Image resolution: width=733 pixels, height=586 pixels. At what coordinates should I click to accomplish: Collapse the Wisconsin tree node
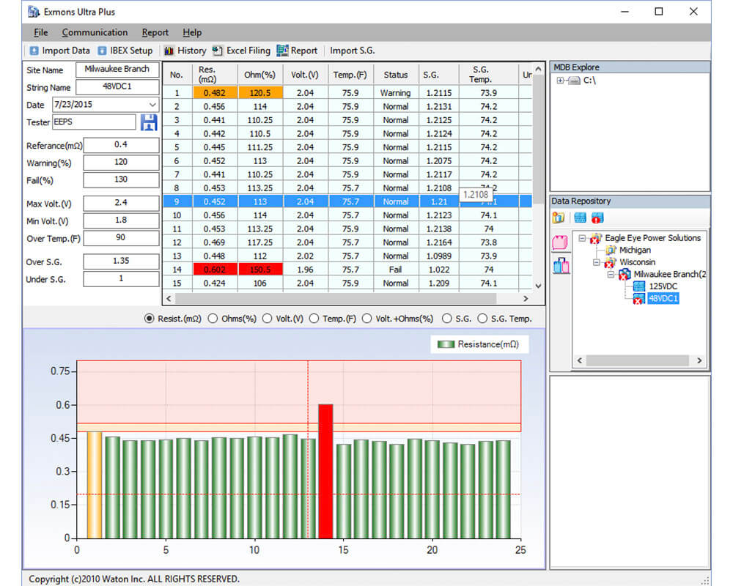597,263
